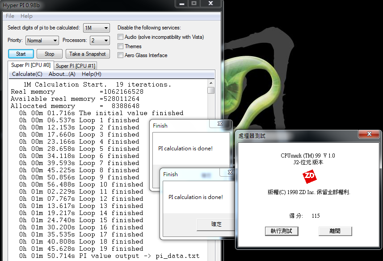
Task: Open the About...(A) menu
Action: (62, 74)
